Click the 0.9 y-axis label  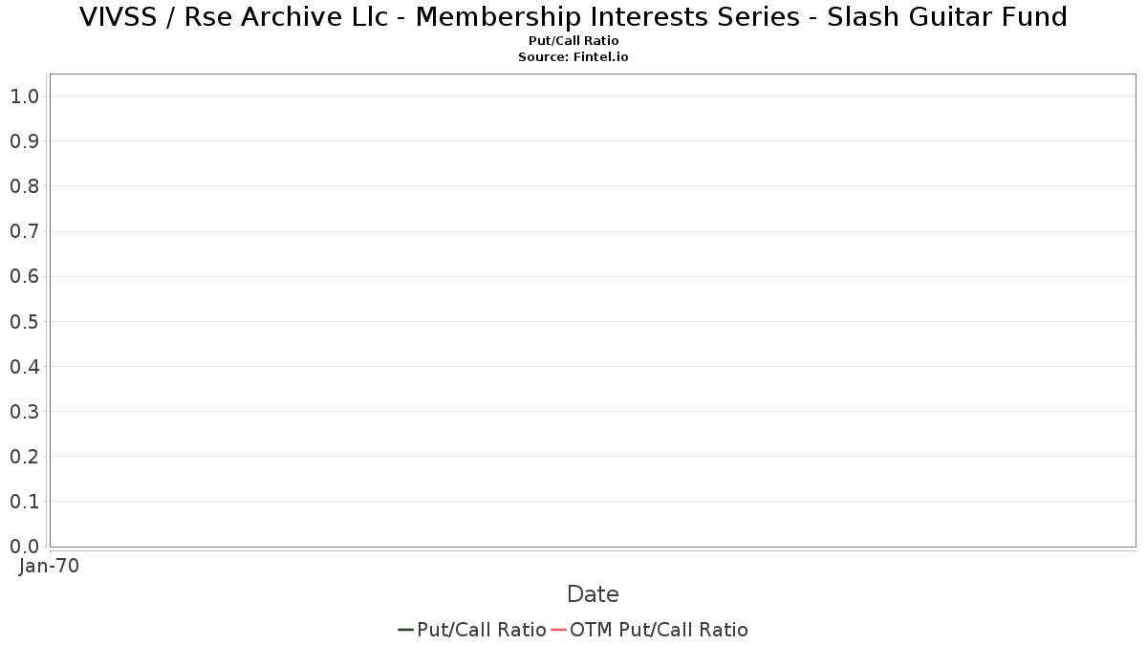pyautogui.click(x=24, y=141)
